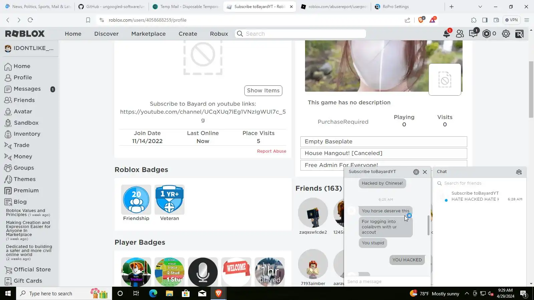Toggle the browser sidebar panel icon
Screen dimensions: 534x300
tap(485, 20)
